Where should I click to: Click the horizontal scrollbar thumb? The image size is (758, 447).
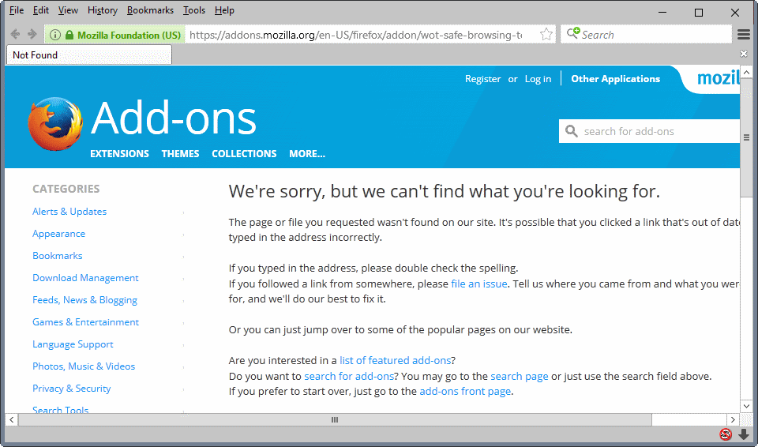click(x=335, y=420)
